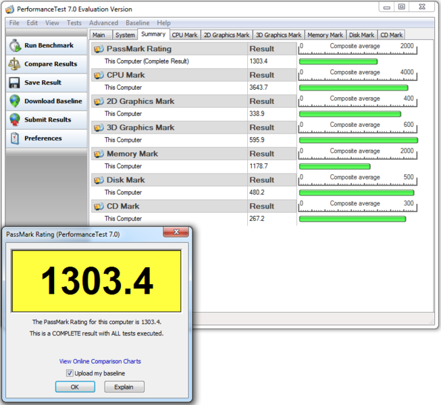Close the PassMark Rating dialog

pos(176,233)
